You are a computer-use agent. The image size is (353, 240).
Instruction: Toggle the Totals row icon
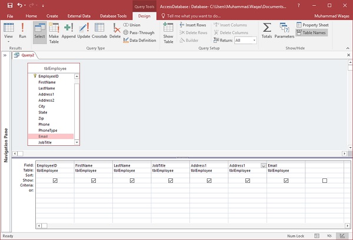267,30
